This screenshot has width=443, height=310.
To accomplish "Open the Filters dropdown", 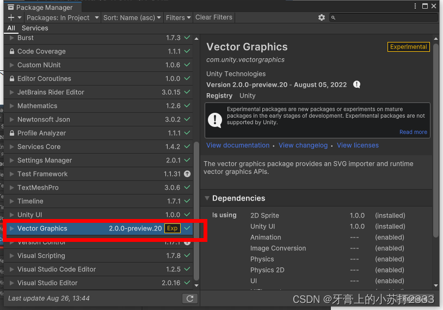I will [x=179, y=17].
